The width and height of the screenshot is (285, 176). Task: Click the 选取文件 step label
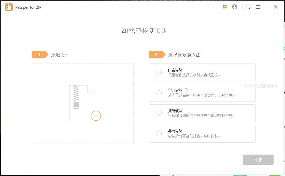(x=60, y=55)
